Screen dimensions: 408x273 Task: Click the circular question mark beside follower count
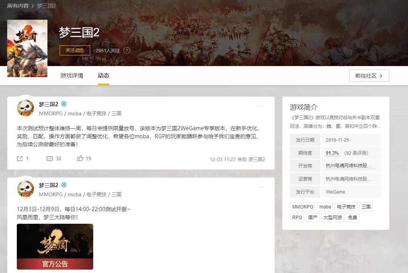[127, 50]
